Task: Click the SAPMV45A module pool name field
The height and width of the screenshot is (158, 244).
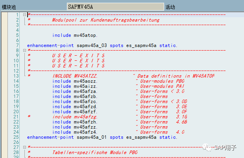Action: coord(115,7)
